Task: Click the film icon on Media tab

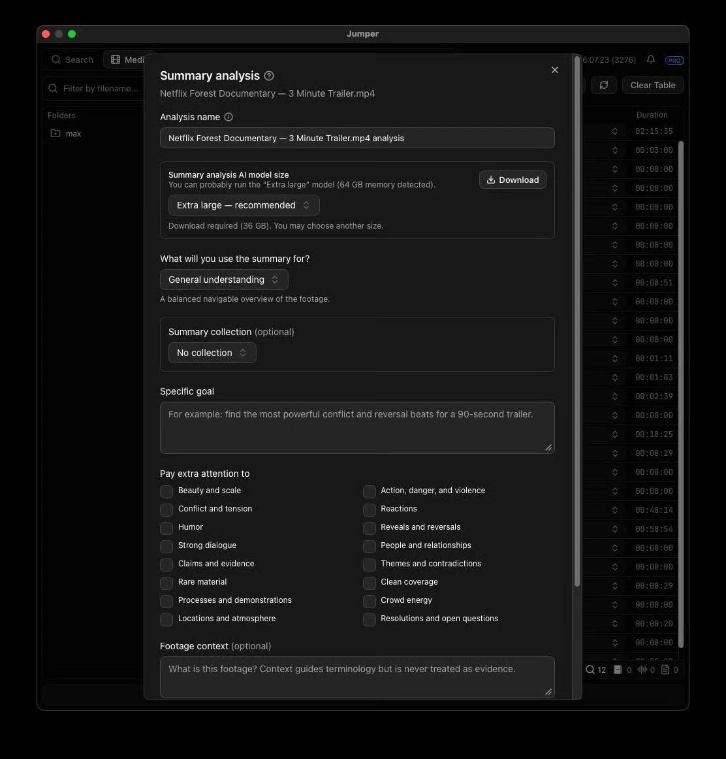Action: pyautogui.click(x=115, y=59)
